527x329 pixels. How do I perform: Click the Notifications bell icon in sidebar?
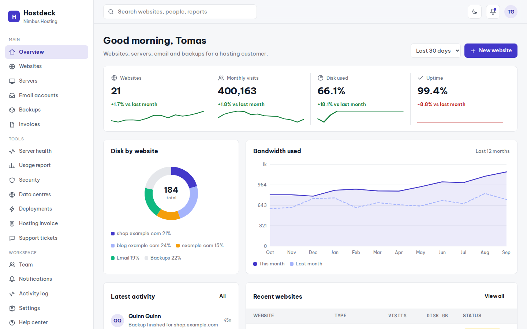tap(12, 279)
